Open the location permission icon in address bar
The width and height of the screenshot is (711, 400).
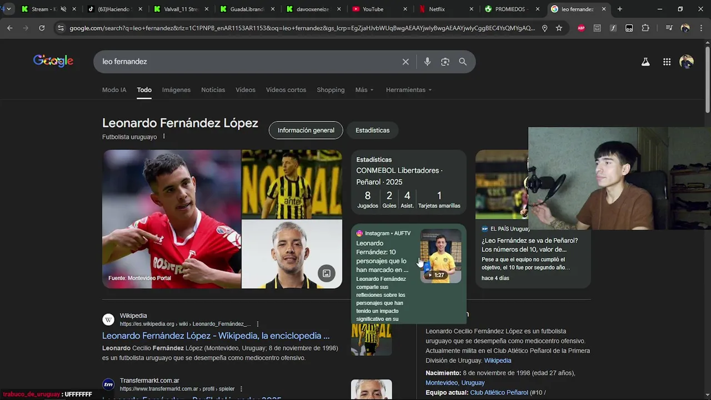544,28
